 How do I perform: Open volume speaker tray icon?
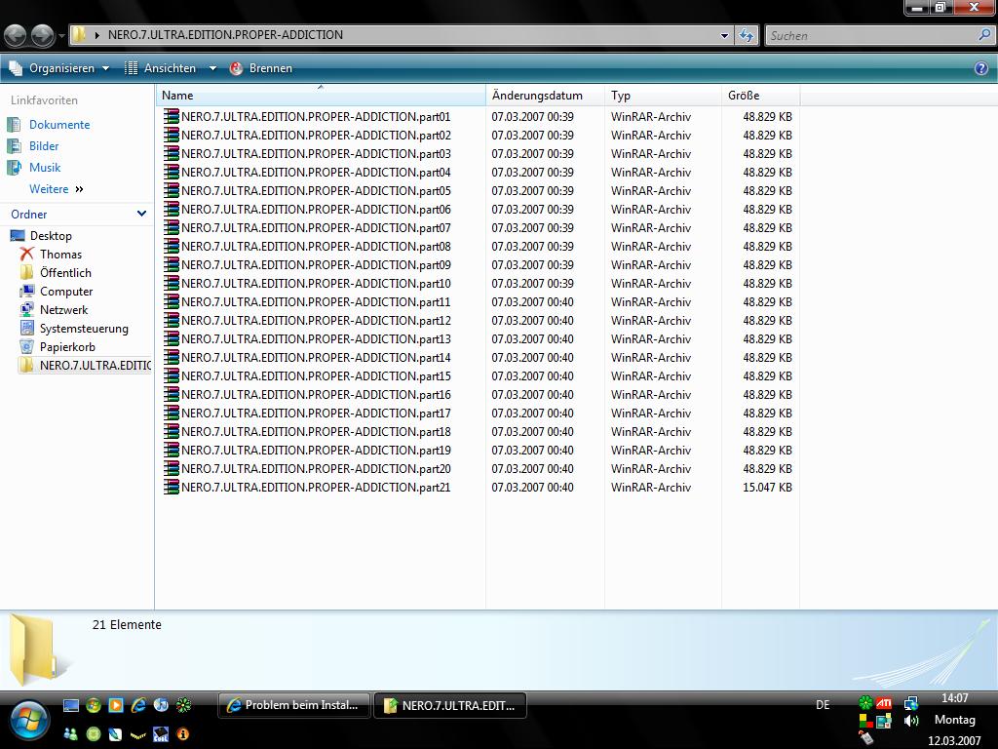911,721
